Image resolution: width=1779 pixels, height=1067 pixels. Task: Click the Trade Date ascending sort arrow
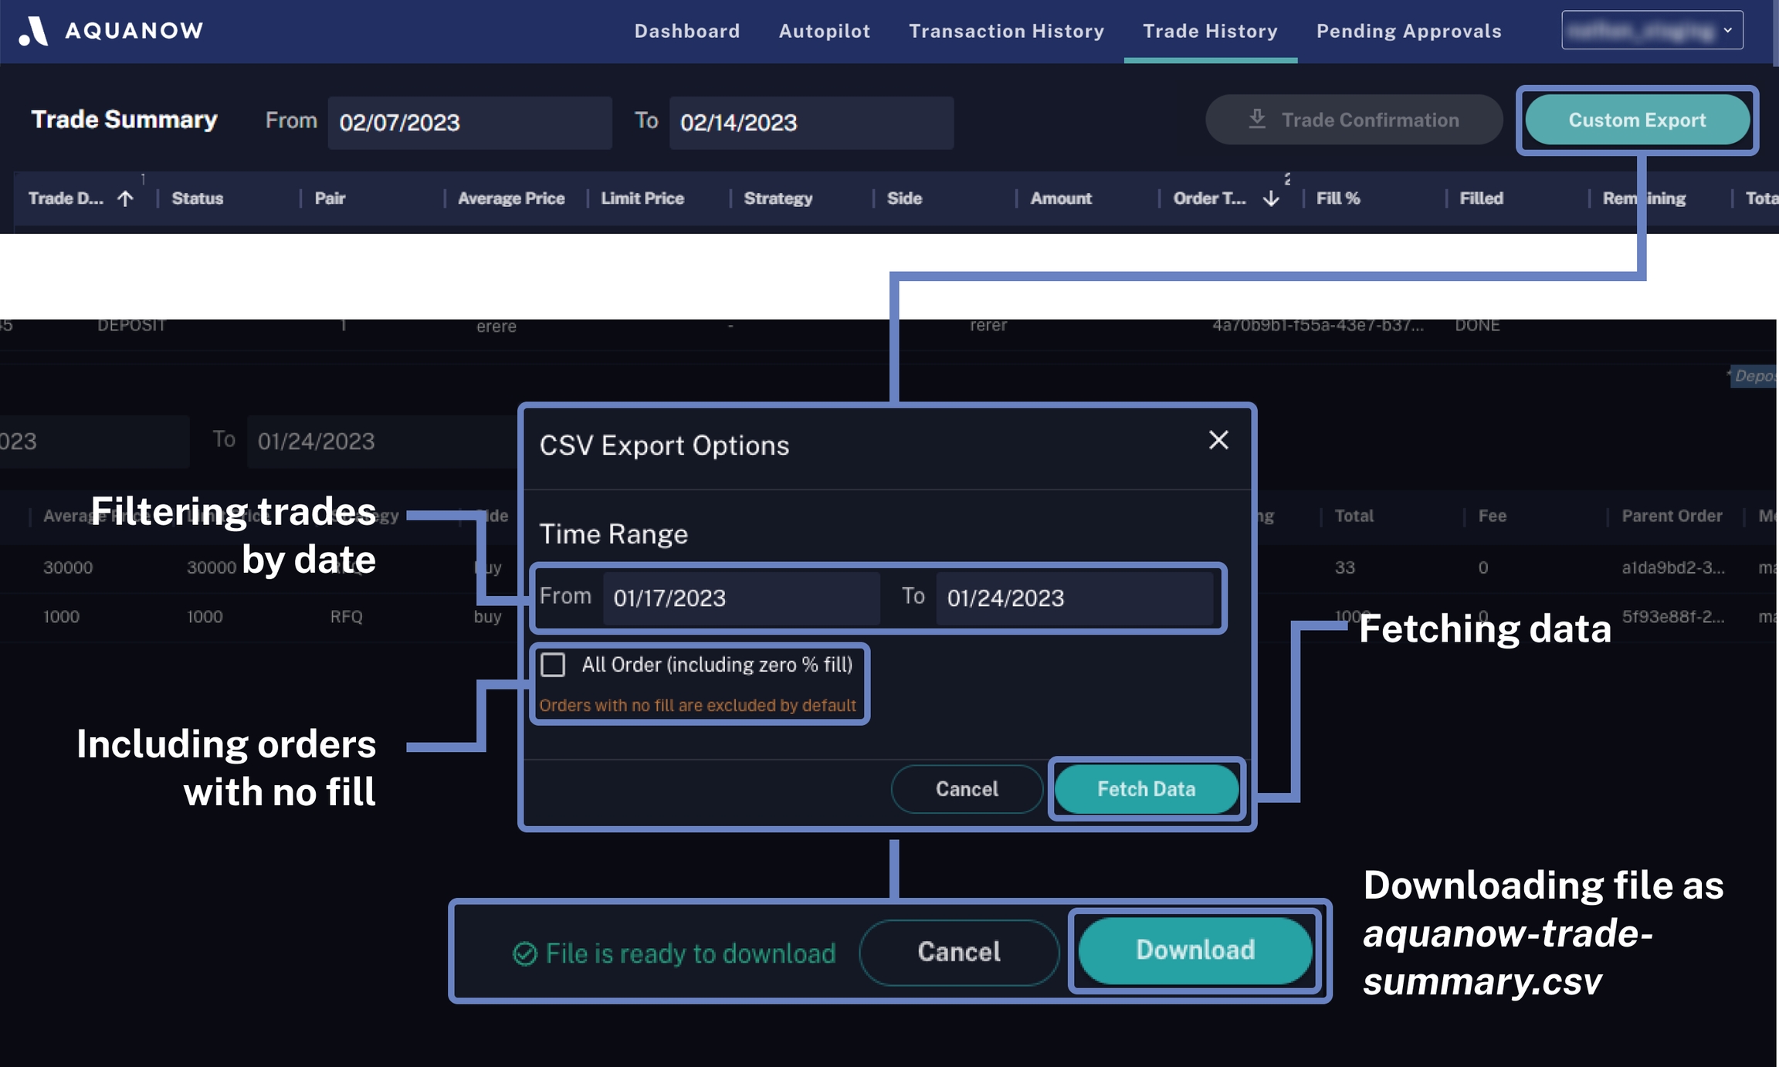125,198
